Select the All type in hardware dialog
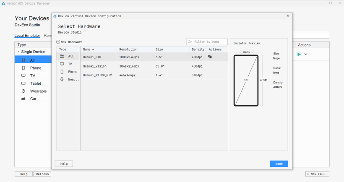The height and width of the screenshot is (182, 344). tap(68, 56)
